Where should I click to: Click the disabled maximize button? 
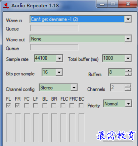point(113,4)
